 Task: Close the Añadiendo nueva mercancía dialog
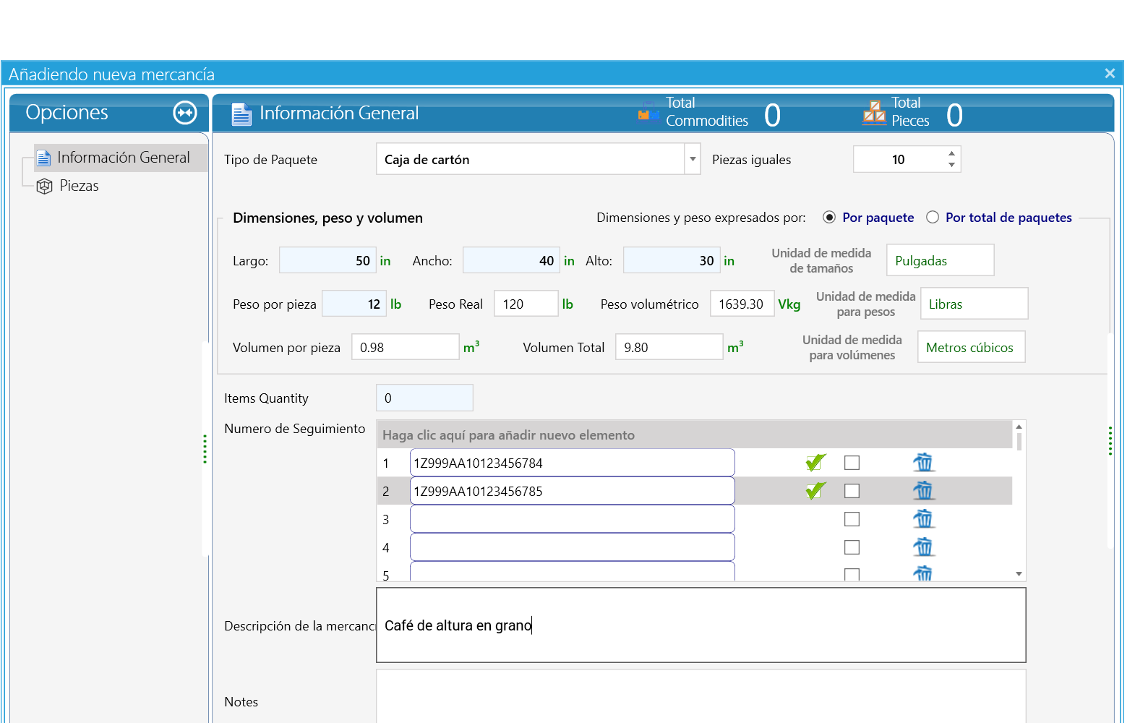coord(1110,73)
